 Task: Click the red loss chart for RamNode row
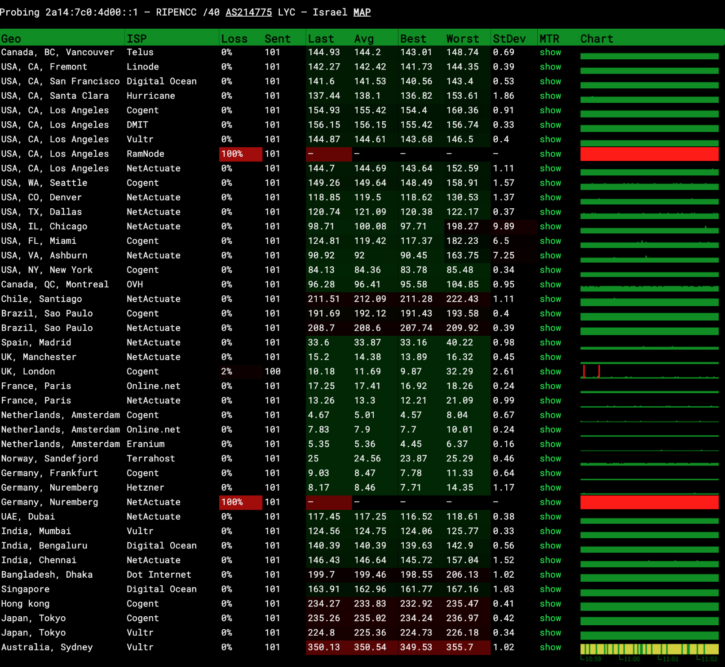pyautogui.click(x=649, y=154)
